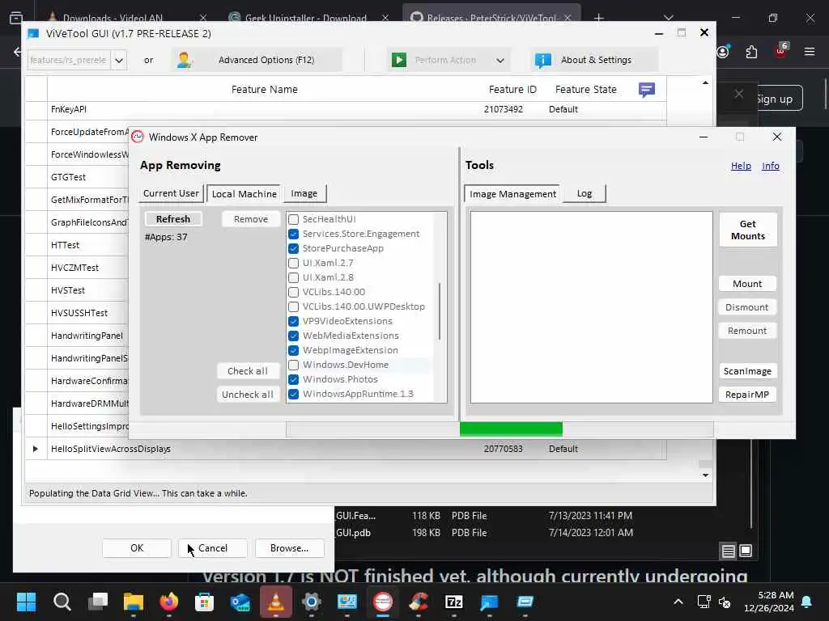Image resolution: width=829 pixels, height=621 pixels.
Task: Expand the Perform Action dropdown arrow
Action: tap(500, 60)
